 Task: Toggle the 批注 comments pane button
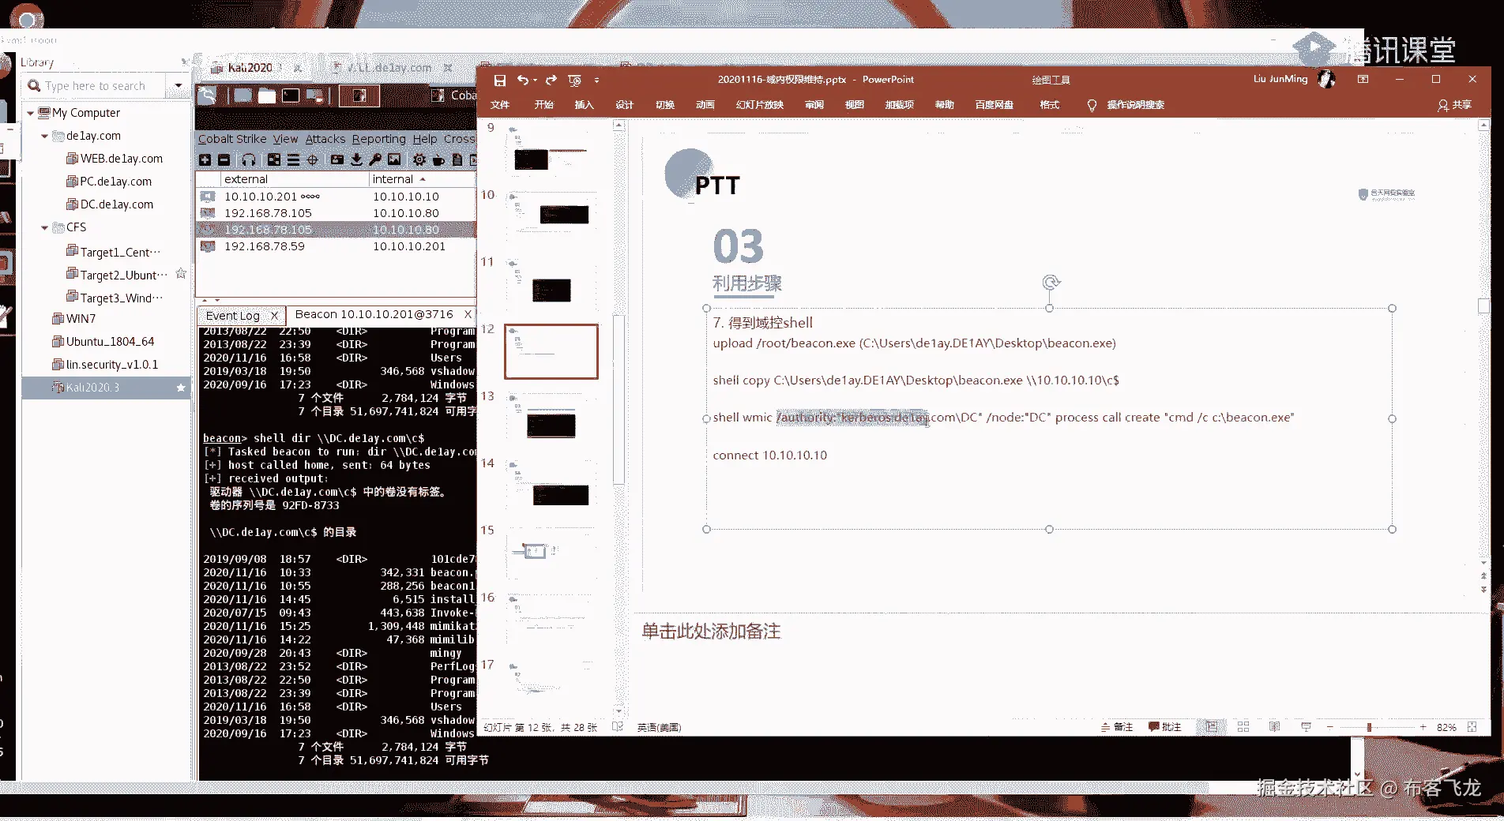pyautogui.click(x=1165, y=727)
